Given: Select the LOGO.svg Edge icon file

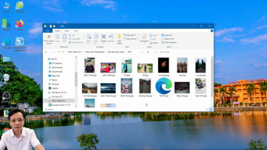Looking at the screenshot, I should (164, 86).
